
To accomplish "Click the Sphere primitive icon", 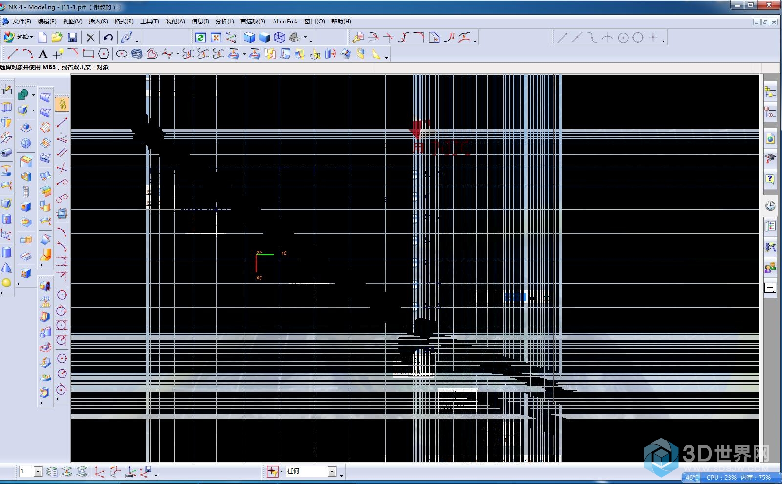I will click(6, 283).
